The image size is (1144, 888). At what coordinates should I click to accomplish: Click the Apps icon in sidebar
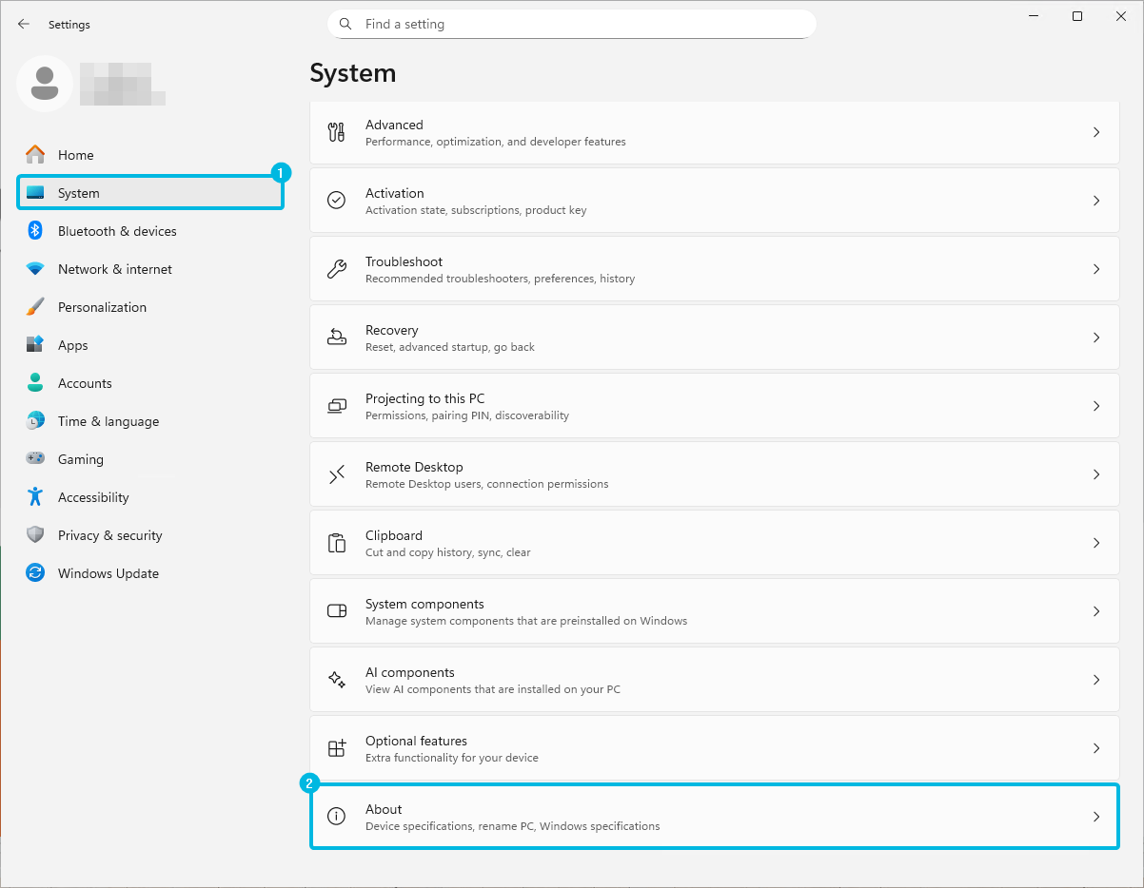[x=35, y=345]
